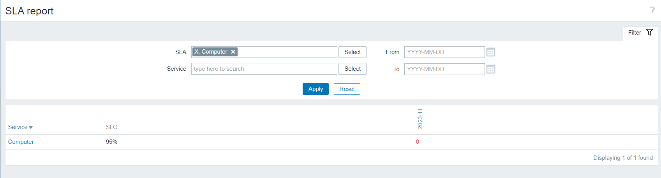Focus the To date input

(444, 69)
